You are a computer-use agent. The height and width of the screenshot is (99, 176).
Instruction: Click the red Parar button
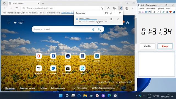click(x=165, y=46)
